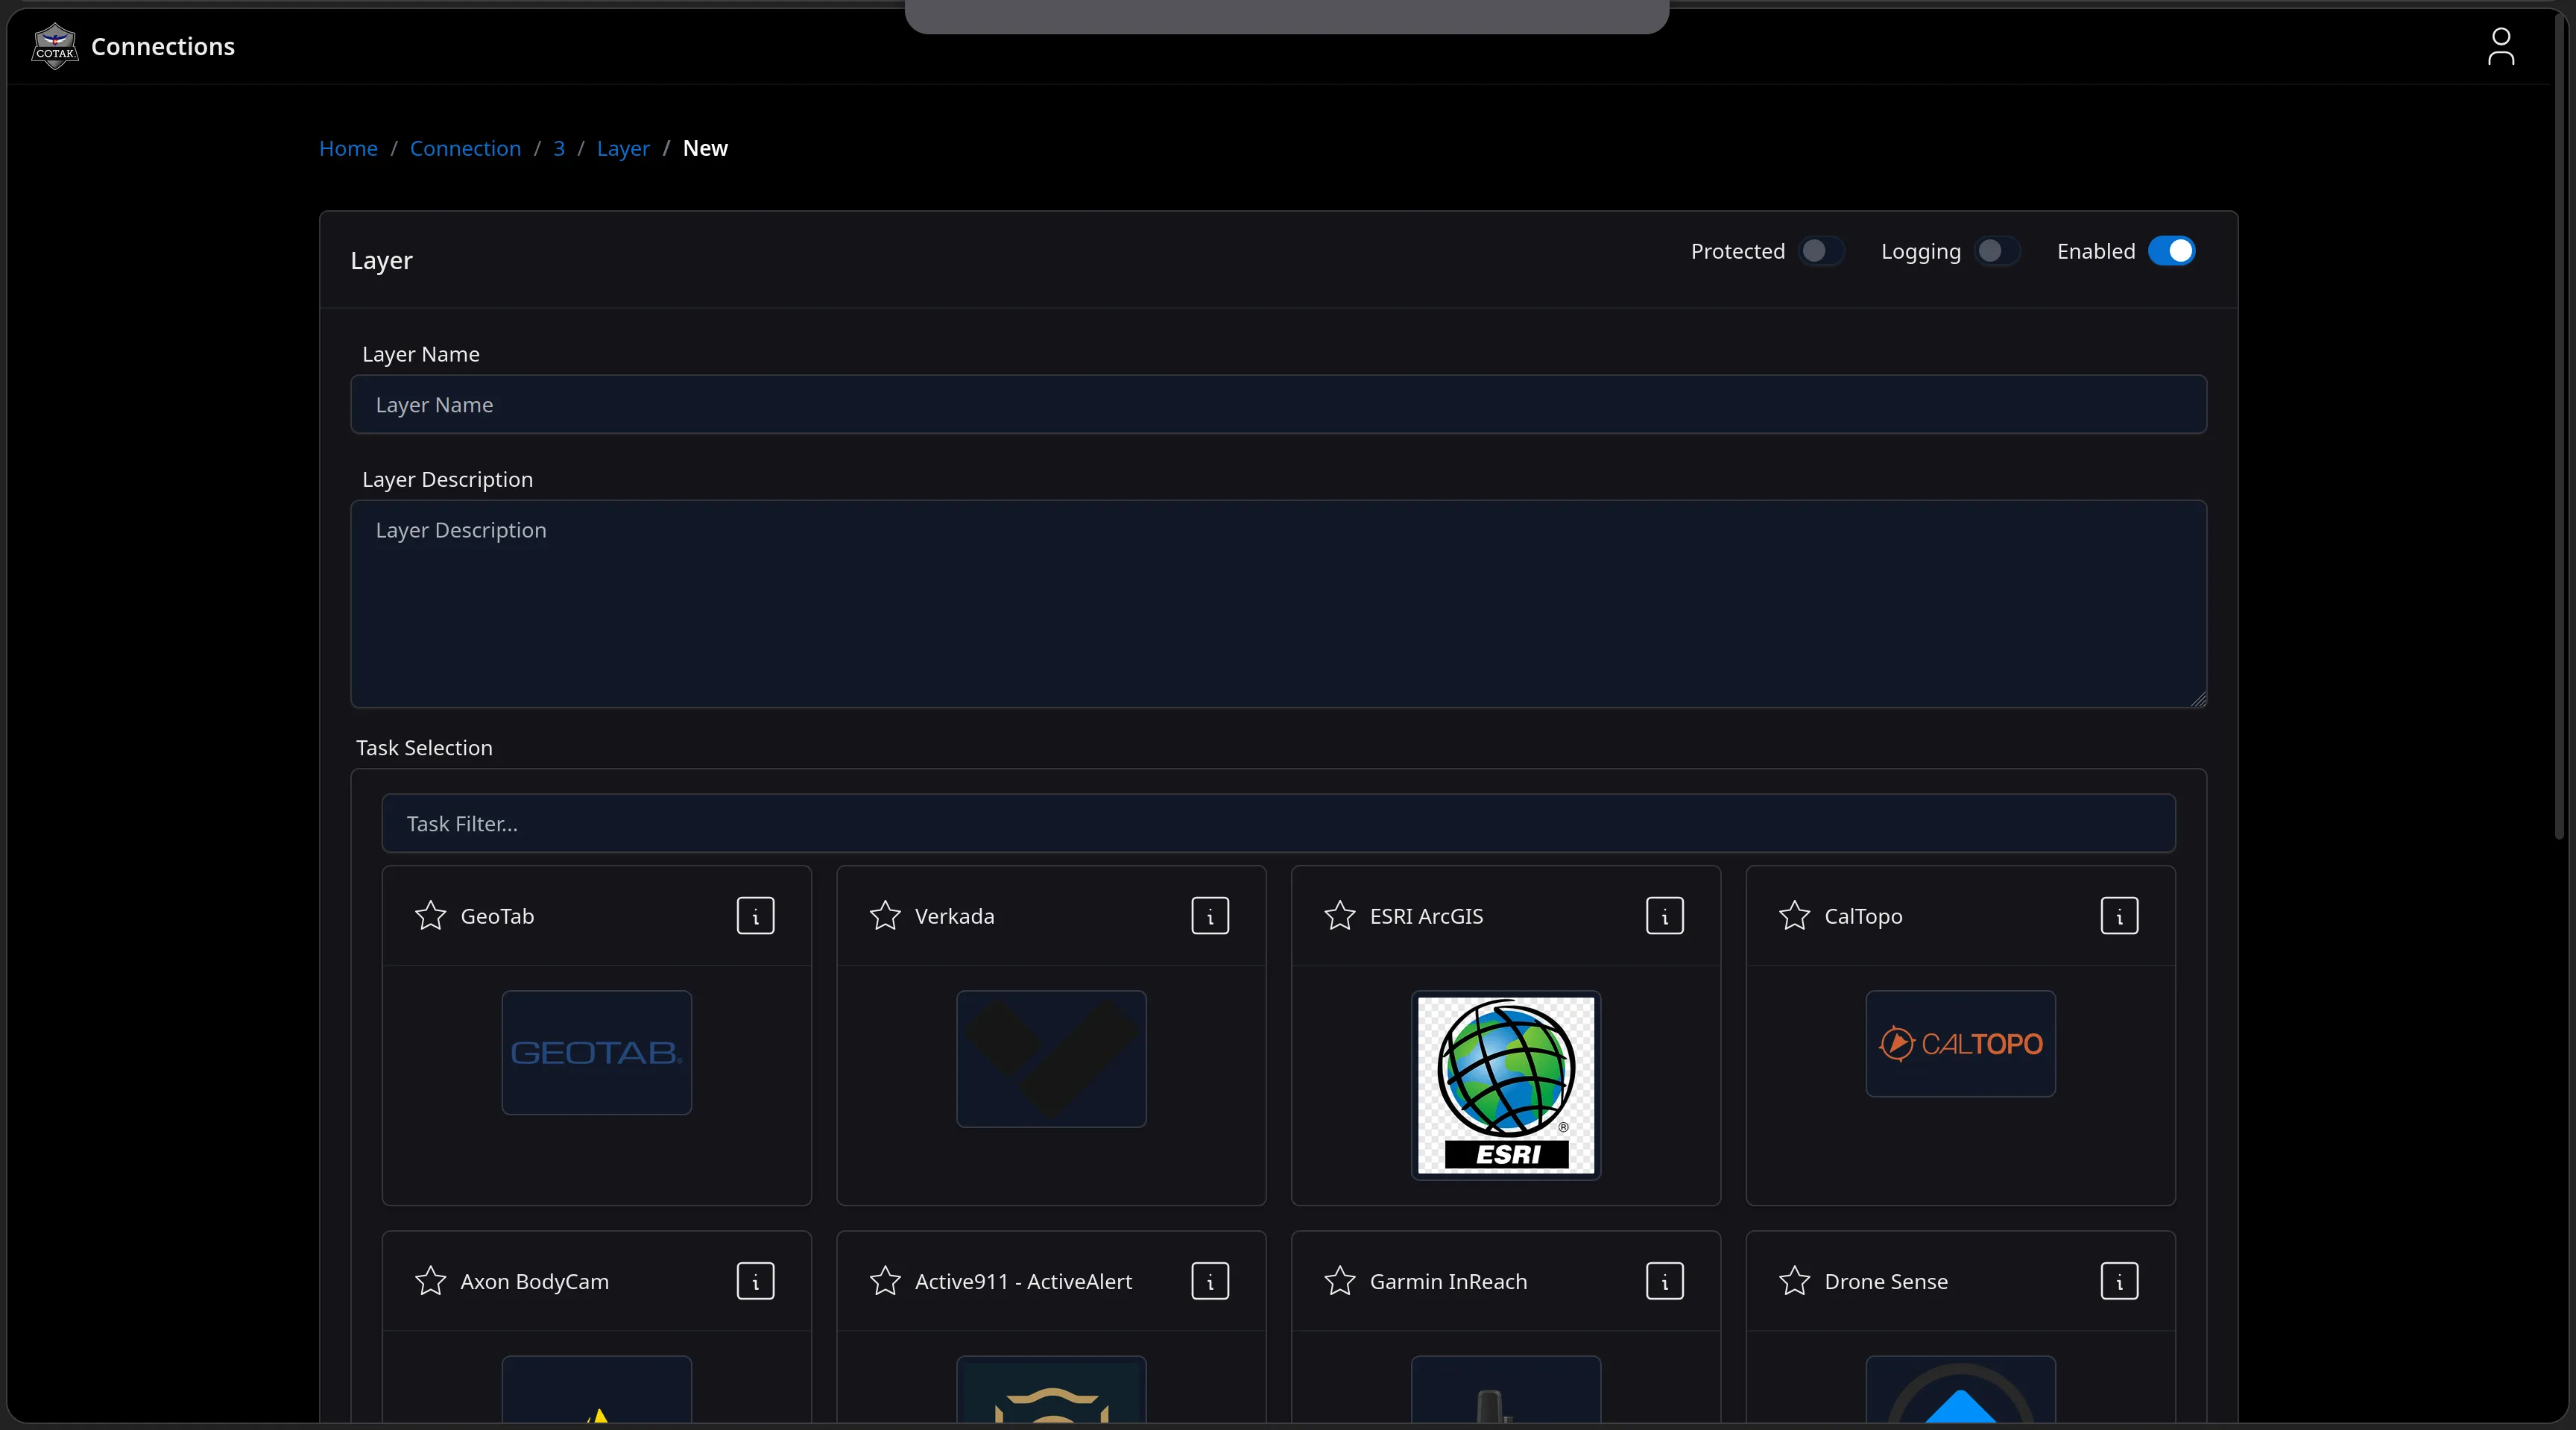
Task: Select the Drone Sense card title
Action: point(1885,1281)
